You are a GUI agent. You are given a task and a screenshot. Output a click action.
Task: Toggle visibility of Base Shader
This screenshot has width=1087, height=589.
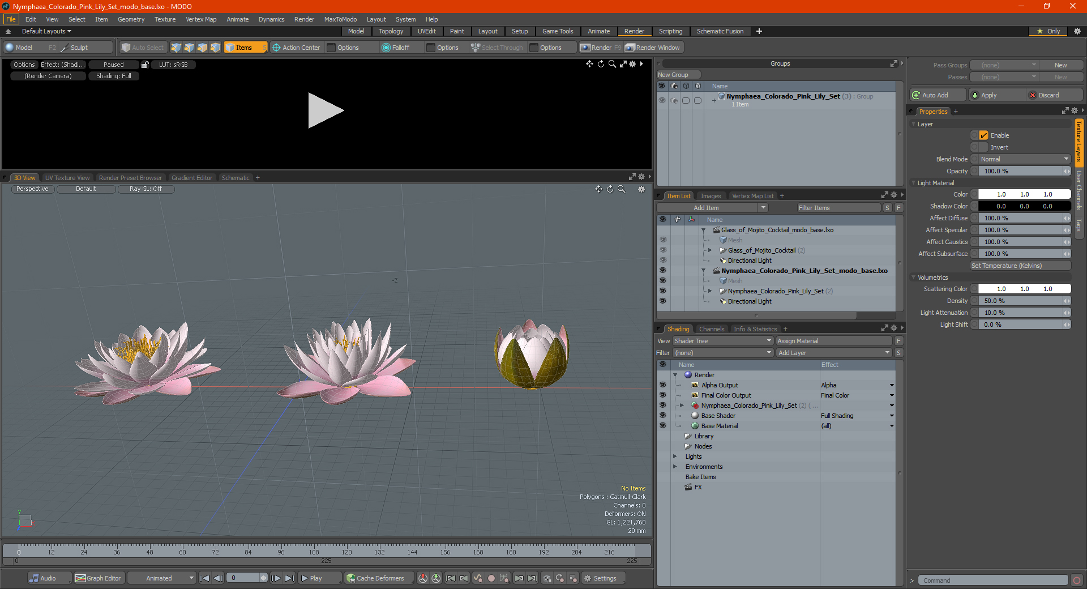[662, 416]
